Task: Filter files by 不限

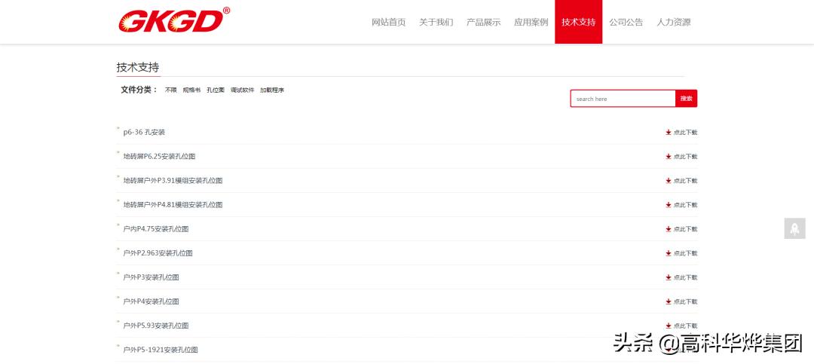Action: click(x=171, y=90)
